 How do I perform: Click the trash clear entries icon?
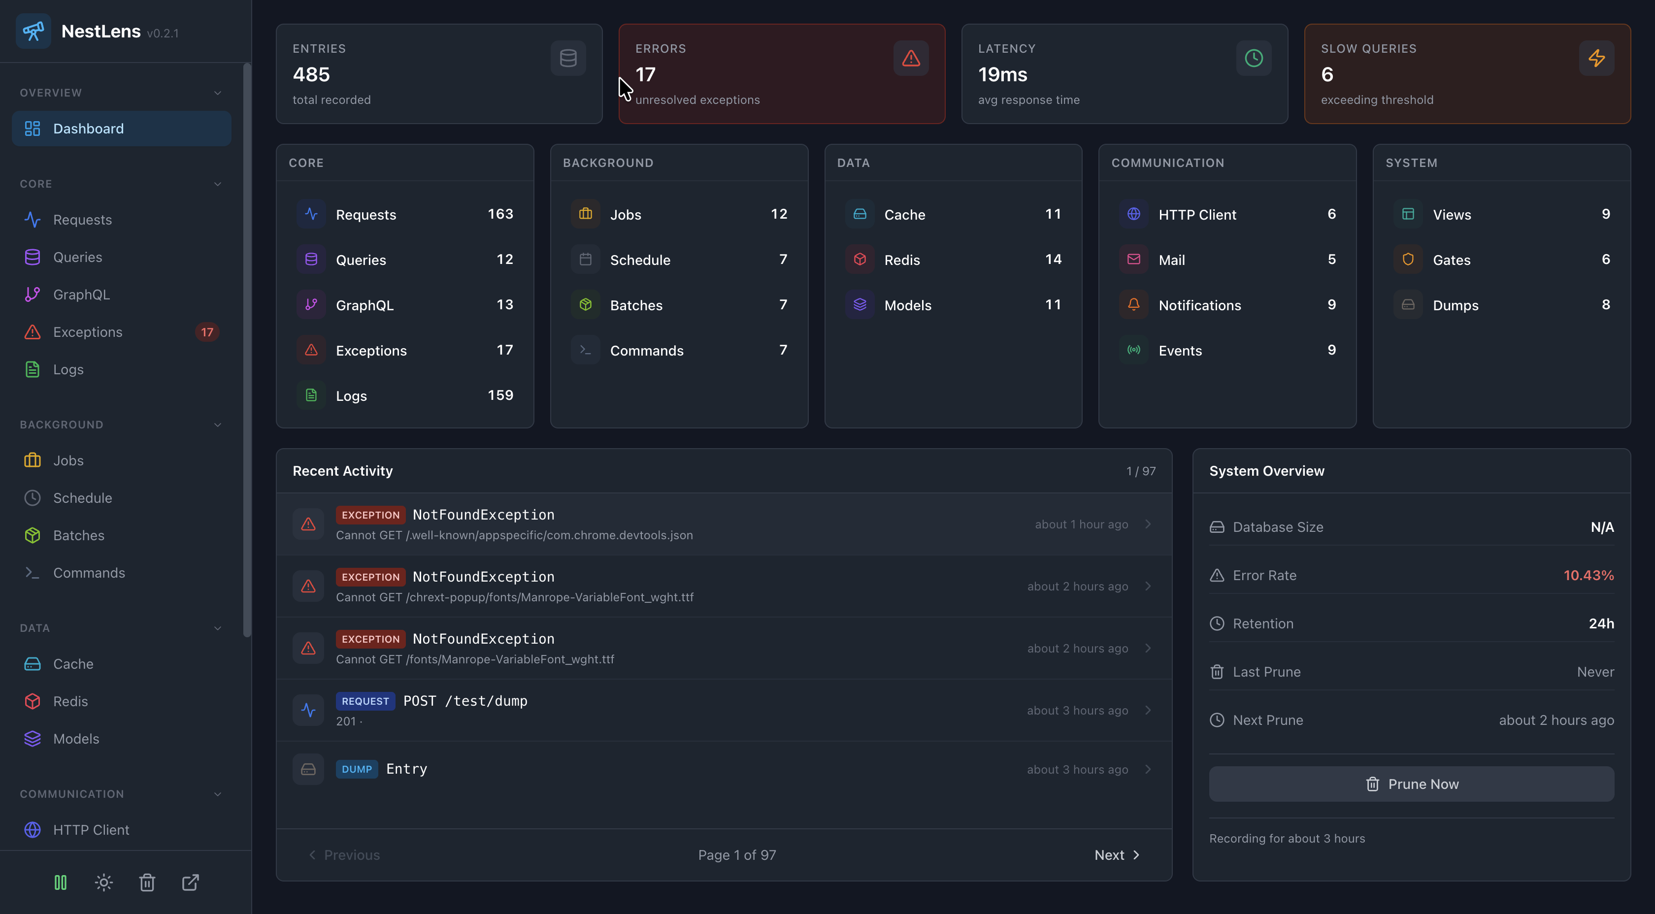point(147,882)
